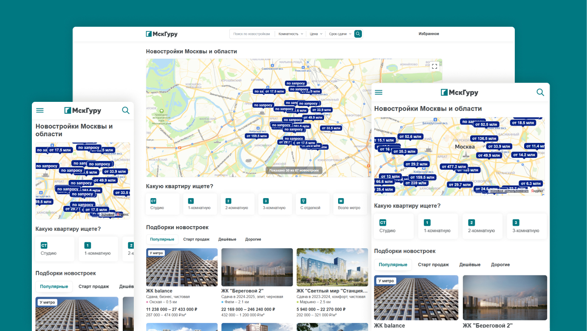Select 'от 52.6 млн' marker on tablet map

[x=410, y=137]
